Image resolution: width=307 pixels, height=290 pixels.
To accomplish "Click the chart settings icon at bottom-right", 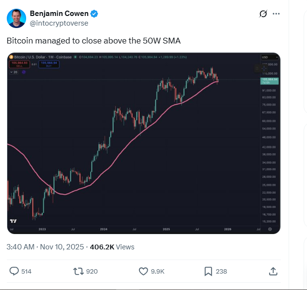I will click(270, 229).
